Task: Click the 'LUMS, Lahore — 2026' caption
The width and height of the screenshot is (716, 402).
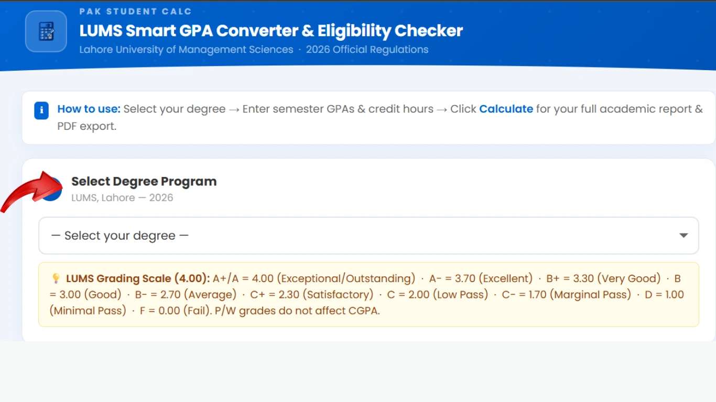Action: click(122, 198)
